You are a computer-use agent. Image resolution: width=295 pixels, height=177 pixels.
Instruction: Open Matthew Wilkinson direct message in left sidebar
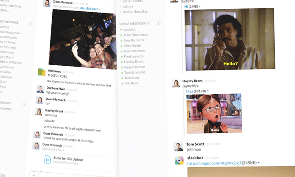point(11,62)
